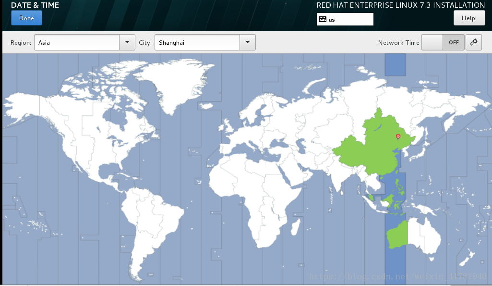Click the Network Time label
The width and height of the screenshot is (492, 286).
398,42
